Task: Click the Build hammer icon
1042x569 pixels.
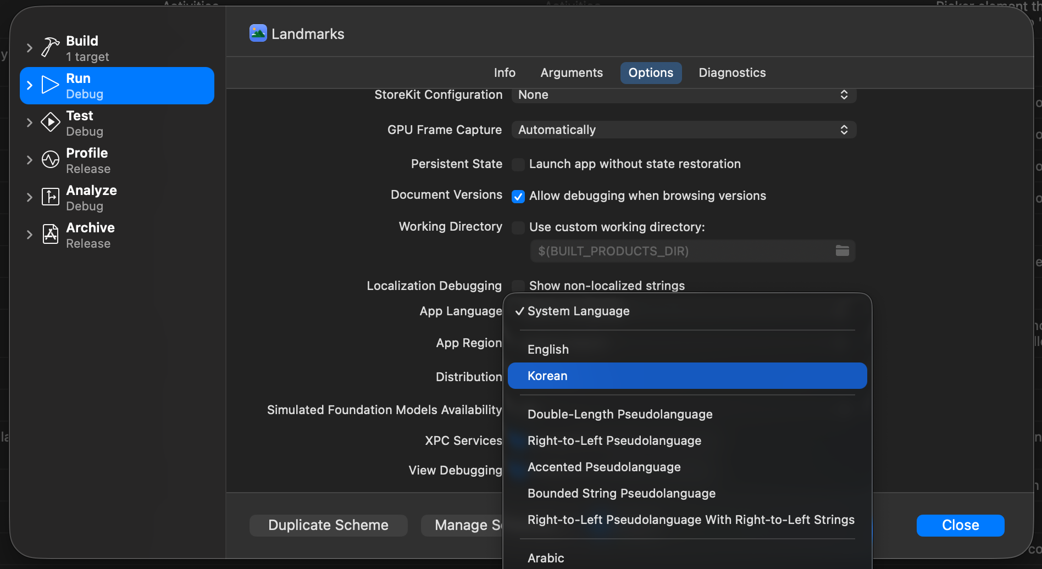Action: coord(51,48)
